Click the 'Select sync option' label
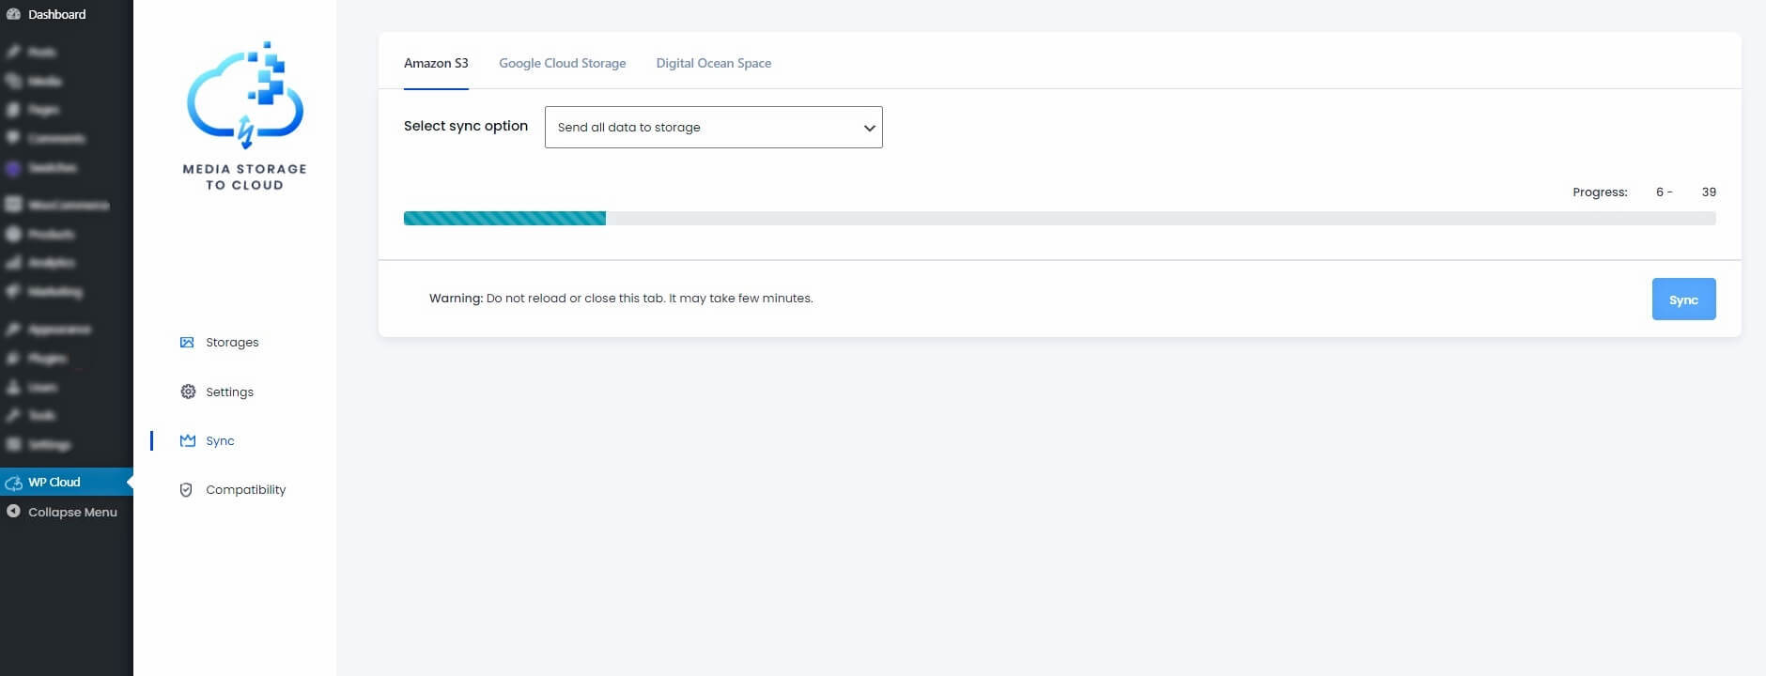 coord(466,126)
